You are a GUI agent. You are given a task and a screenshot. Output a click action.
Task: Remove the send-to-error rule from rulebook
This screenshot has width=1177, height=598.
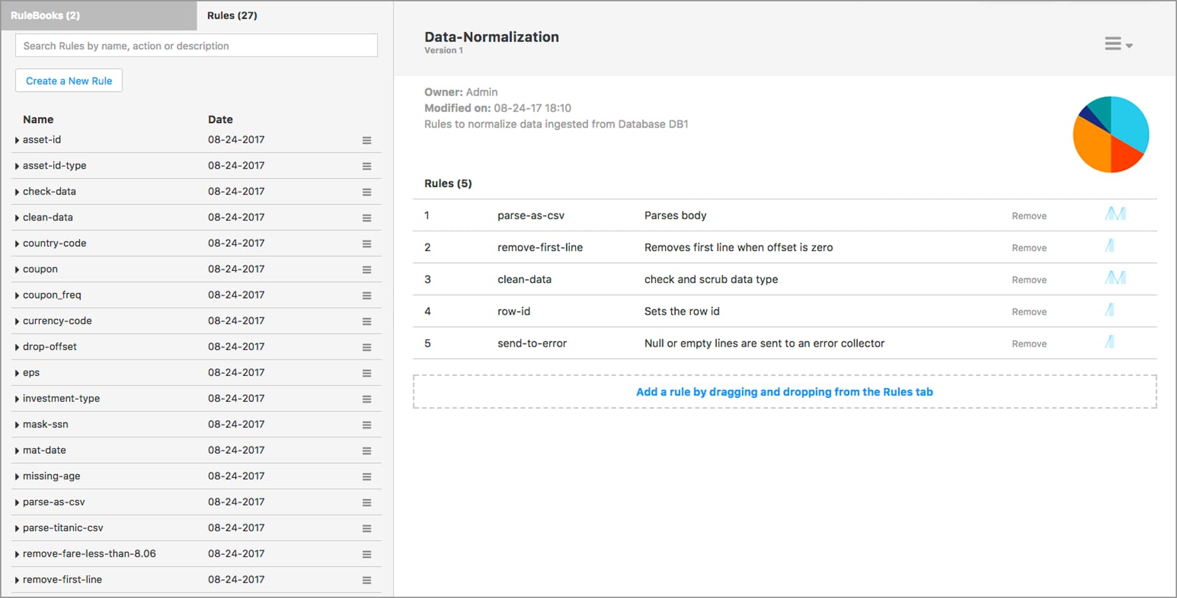click(x=1029, y=344)
